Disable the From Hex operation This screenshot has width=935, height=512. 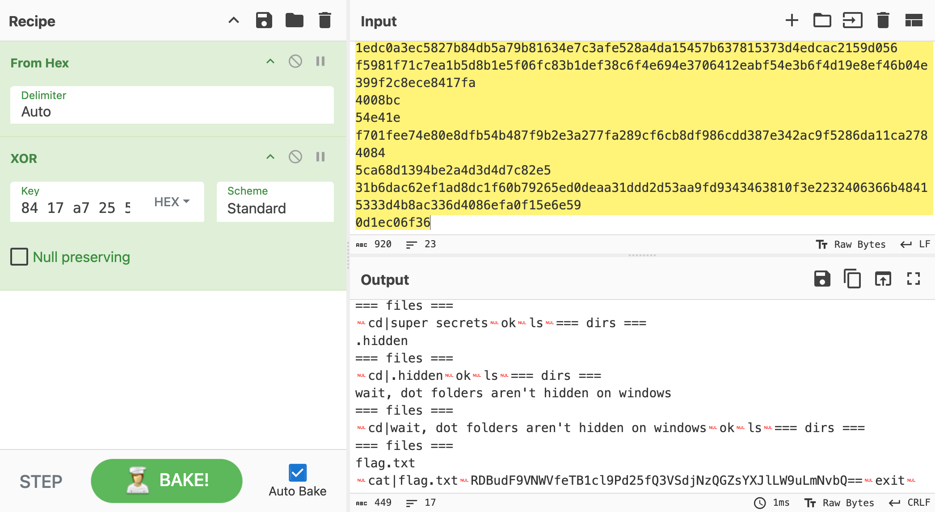(x=295, y=62)
